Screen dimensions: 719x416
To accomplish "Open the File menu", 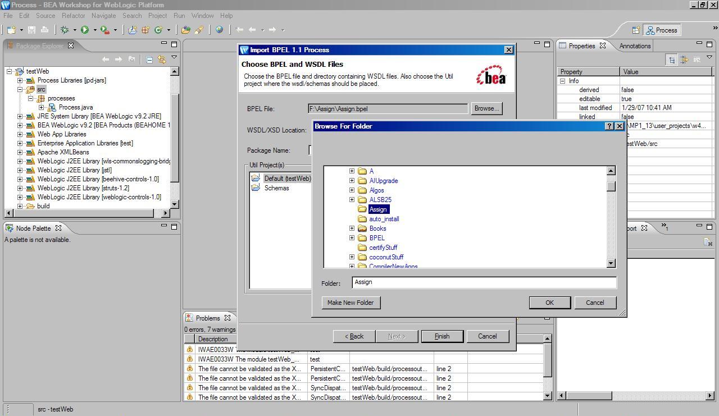I will tap(8, 16).
